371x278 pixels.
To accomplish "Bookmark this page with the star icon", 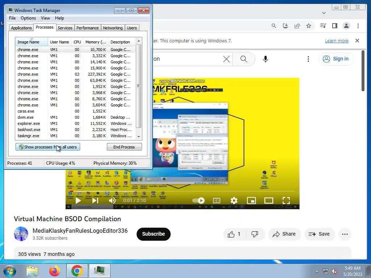I will click(309, 26).
